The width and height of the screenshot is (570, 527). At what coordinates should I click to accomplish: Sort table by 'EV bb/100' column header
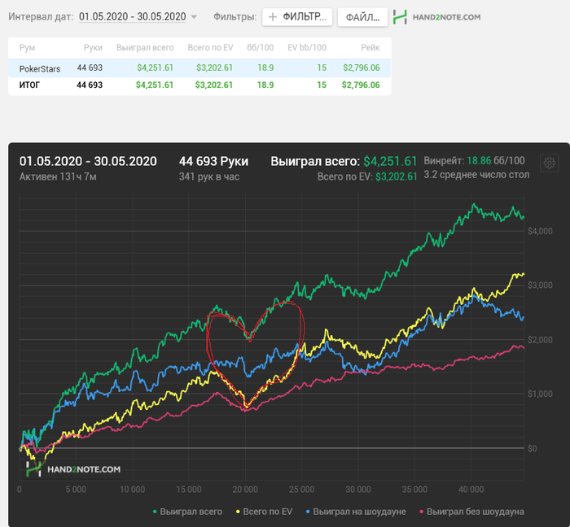(307, 47)
